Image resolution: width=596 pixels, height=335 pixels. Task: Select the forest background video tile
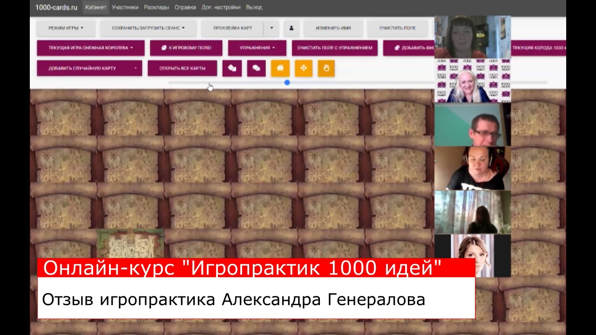pyautogui.click(x=473, y=212)
